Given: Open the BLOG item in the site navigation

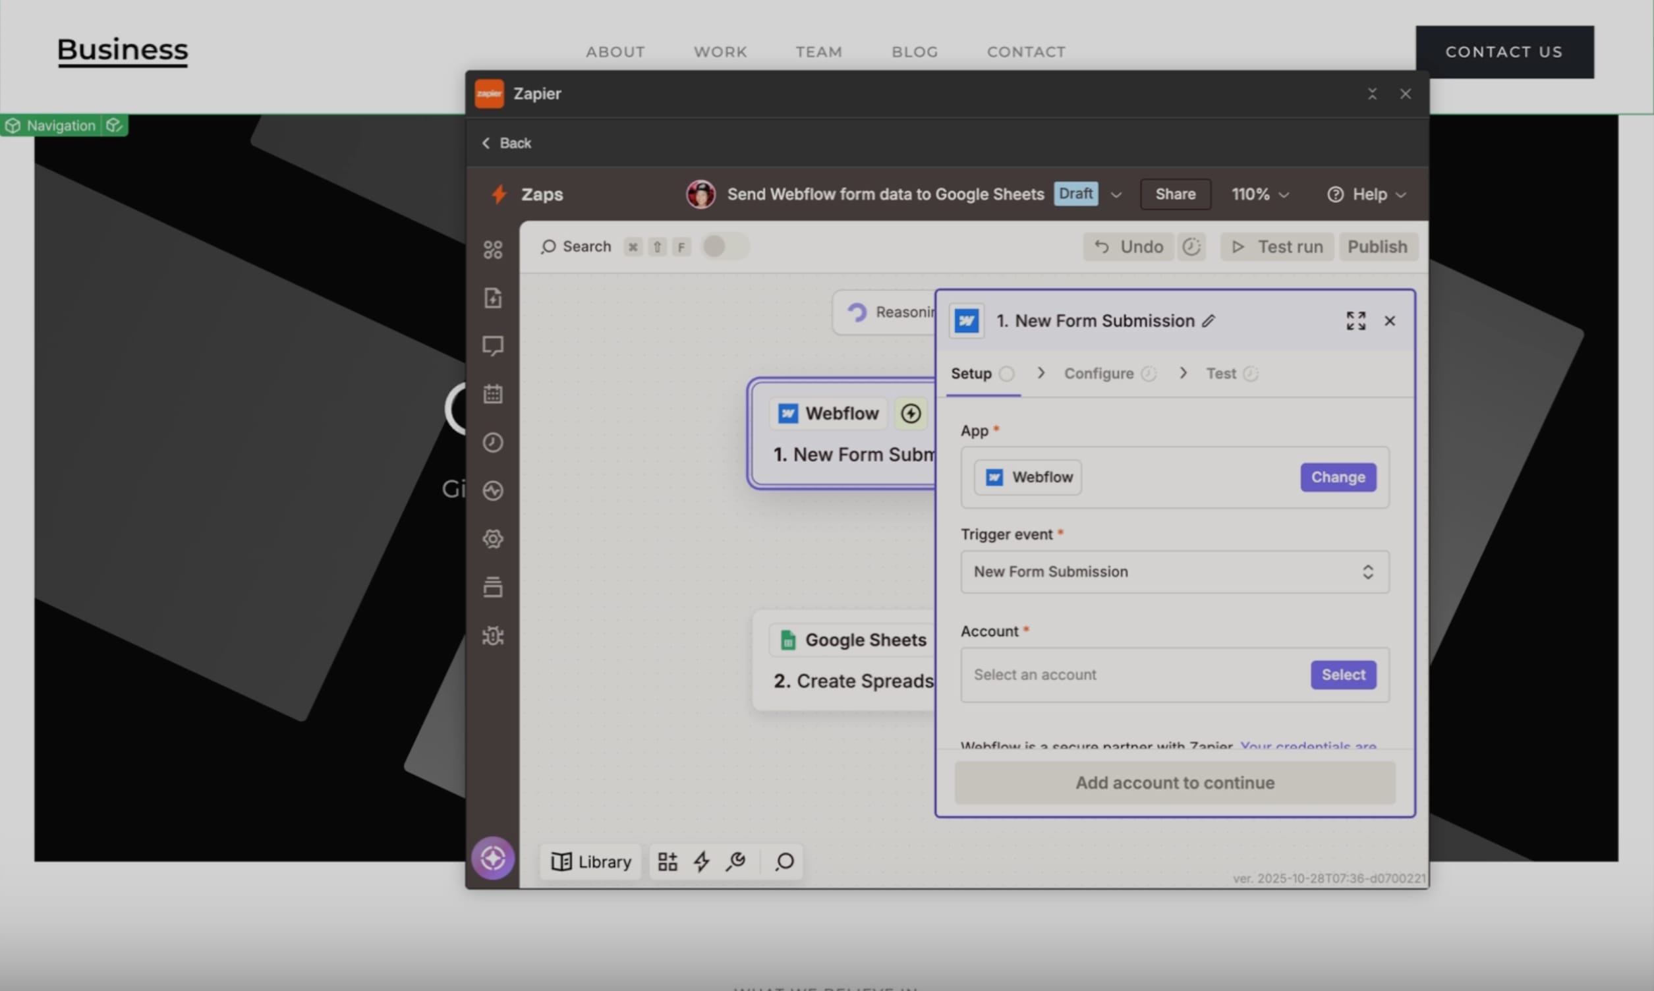Looking at the screenshot, I should (x=915, y=51).
